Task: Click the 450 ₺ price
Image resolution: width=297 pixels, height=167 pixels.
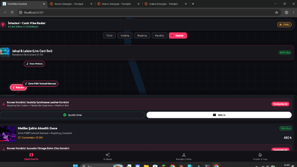Action: tap(288, 138)
